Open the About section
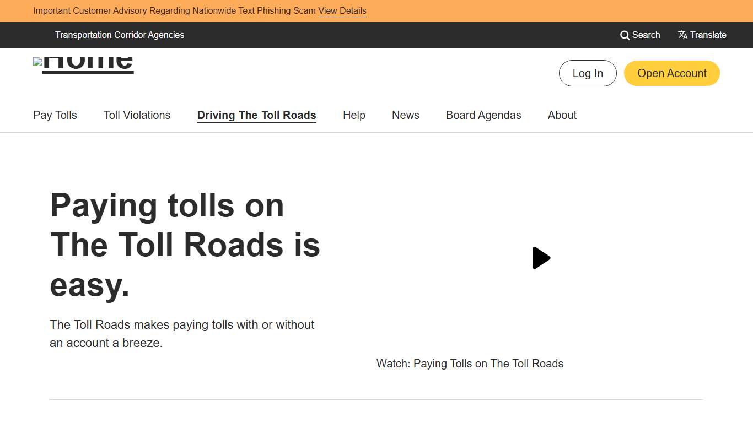The image size is (753, 423). [x=562, y=115]
